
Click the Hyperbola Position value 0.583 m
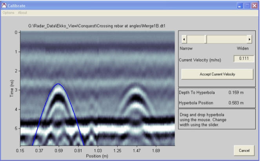(x=236, y=103)
